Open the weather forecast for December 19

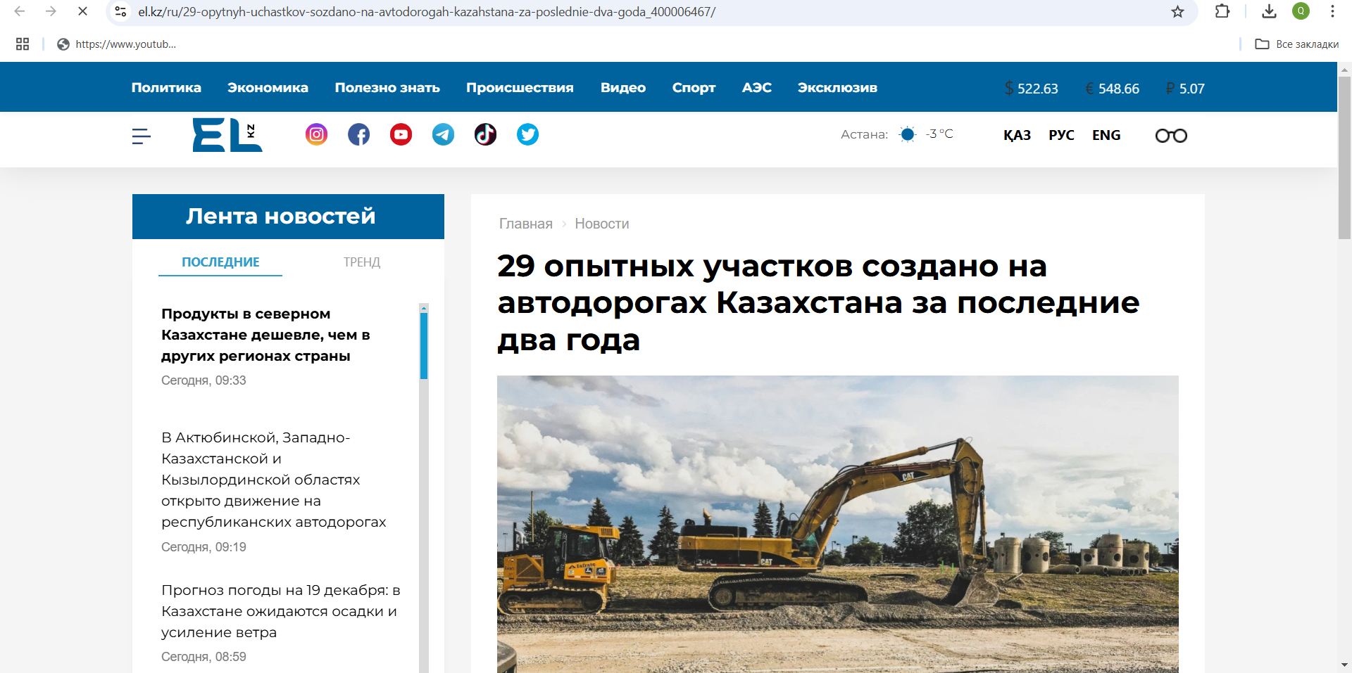pos(280,611)
